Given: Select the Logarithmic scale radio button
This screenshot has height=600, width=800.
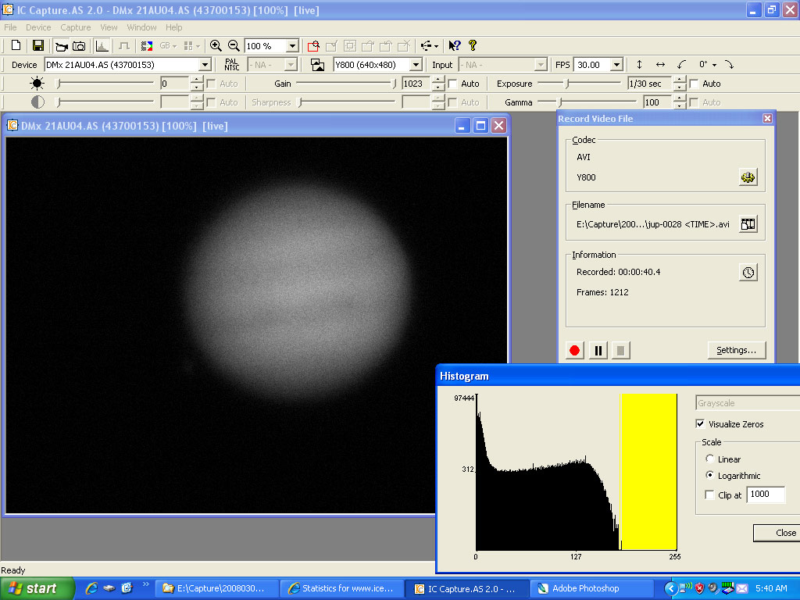Looking at the screenshot, I should click(x=709, y=475).
